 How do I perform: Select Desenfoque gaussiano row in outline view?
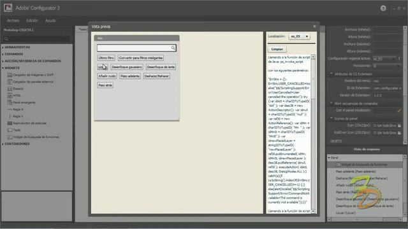(365, 199)
